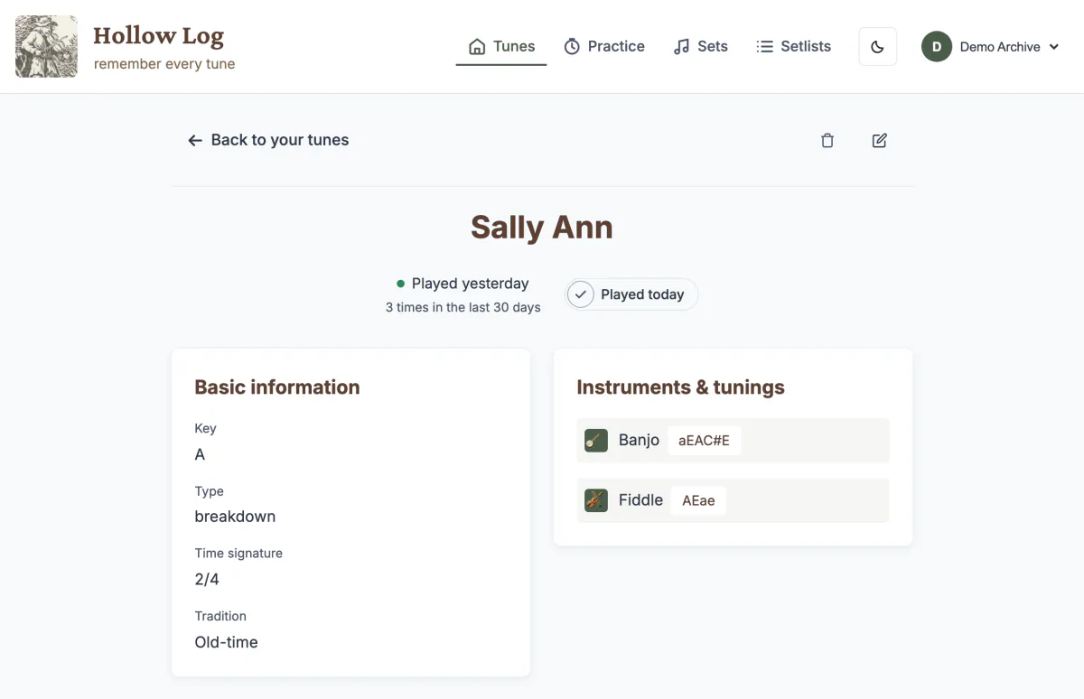Click '3 times in the last 30 days'
1084x699 pixels.
click(463, 307)
